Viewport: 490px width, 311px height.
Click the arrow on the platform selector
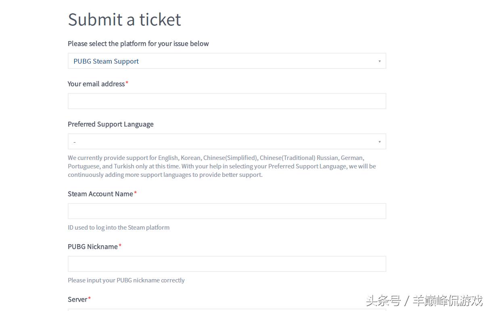click(379, 61)
